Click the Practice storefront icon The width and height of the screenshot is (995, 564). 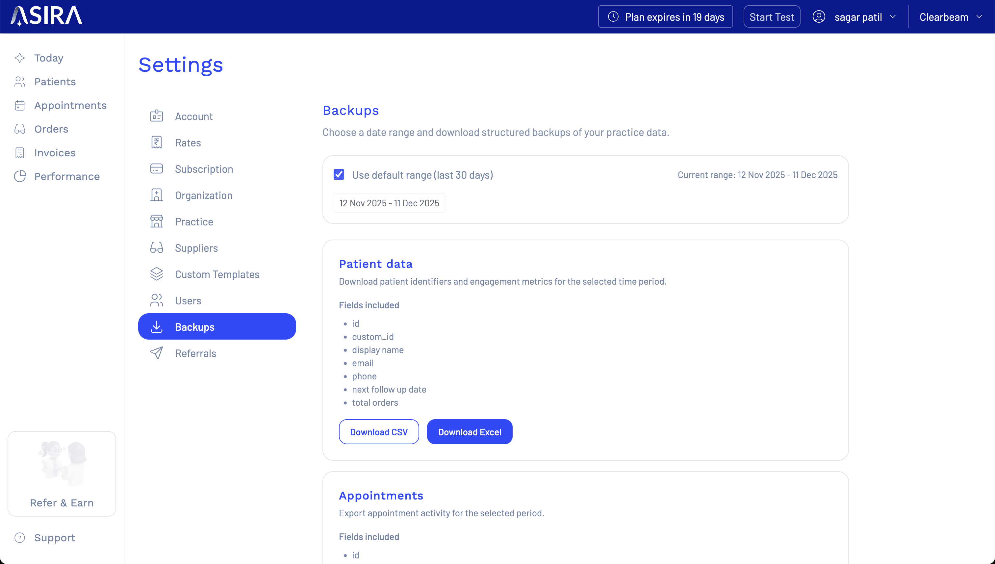click(x=157, y=221)
